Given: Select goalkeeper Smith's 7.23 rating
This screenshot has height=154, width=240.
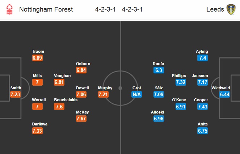Looking at the screenshot, I should pos(15,94).
